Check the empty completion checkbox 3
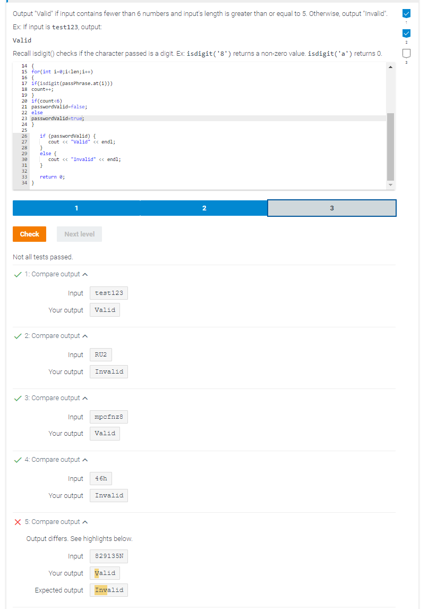Viewport: 428px width, 609px height. click(405, 52)
